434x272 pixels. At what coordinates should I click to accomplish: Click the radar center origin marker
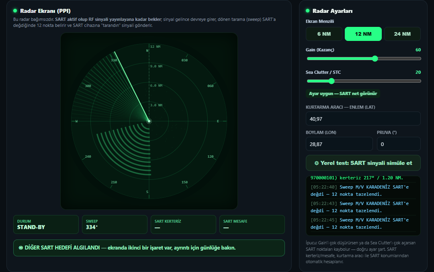pos(149,121)
